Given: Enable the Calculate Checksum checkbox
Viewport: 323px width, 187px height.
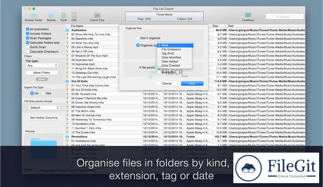Looking at the screenshot, I should pos(27,51).
